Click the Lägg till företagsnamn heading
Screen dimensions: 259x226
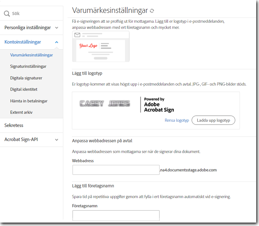point(93,186)
